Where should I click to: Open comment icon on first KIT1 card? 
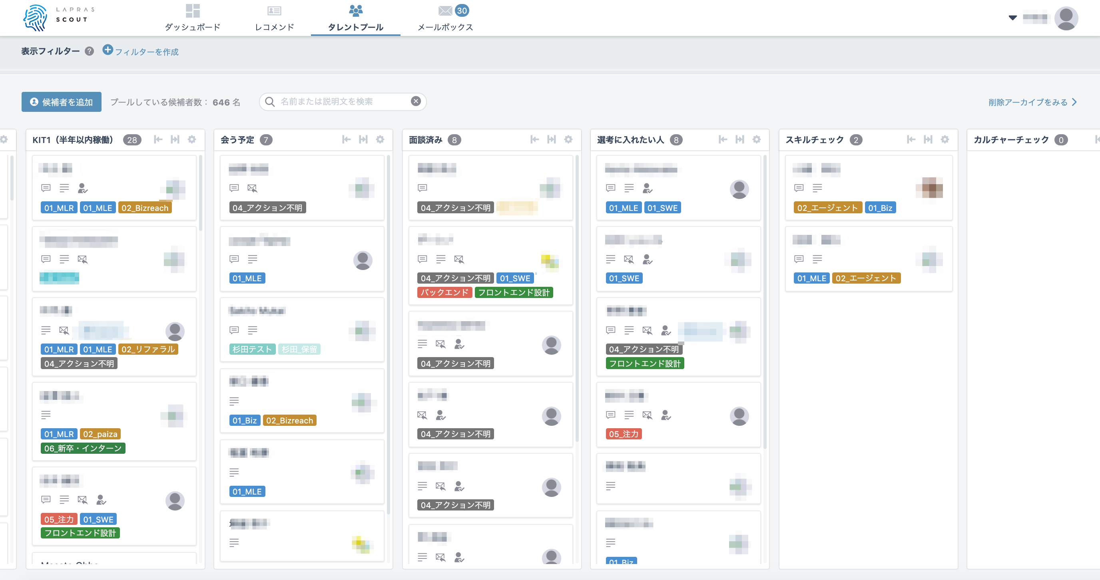[46, 188]
